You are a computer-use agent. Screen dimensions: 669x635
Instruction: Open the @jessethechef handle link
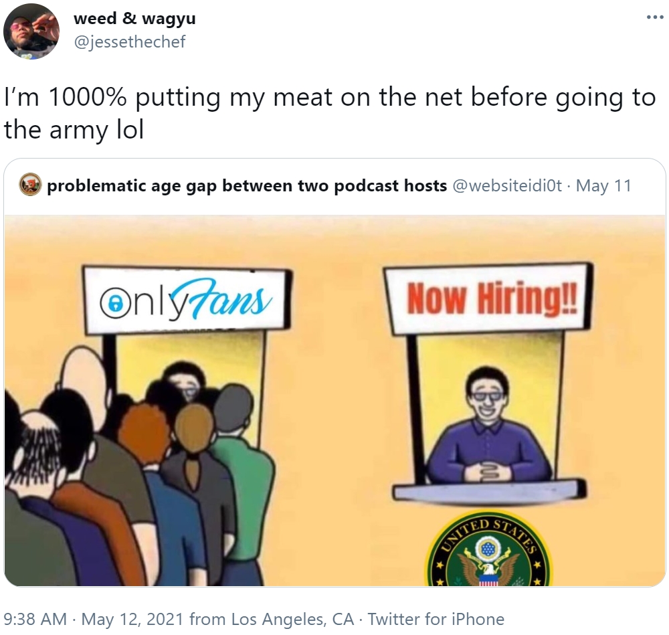[130, 42]
